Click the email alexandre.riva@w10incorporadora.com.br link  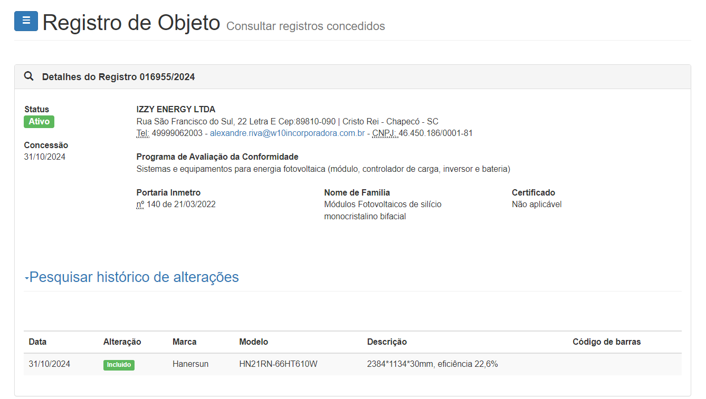(x=287, y=133)
